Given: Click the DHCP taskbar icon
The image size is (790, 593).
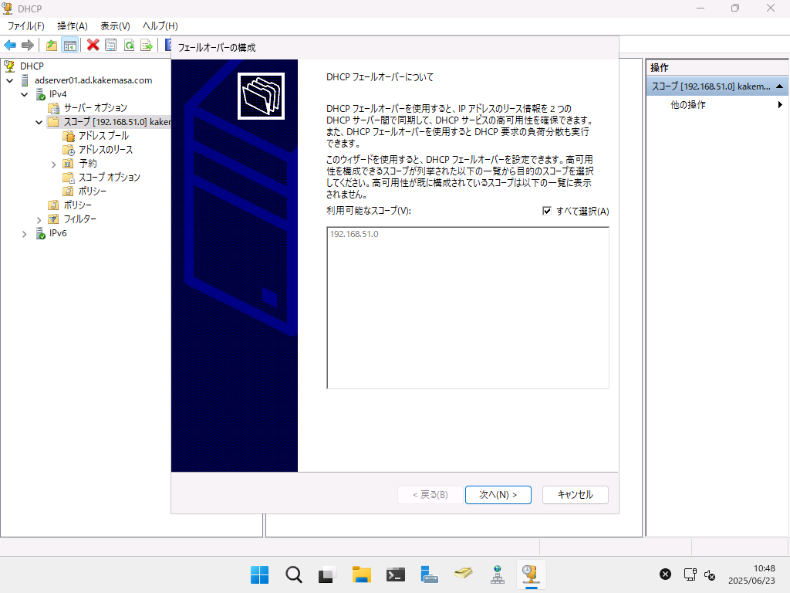Looking at the screenshot, I should [531, 574].
